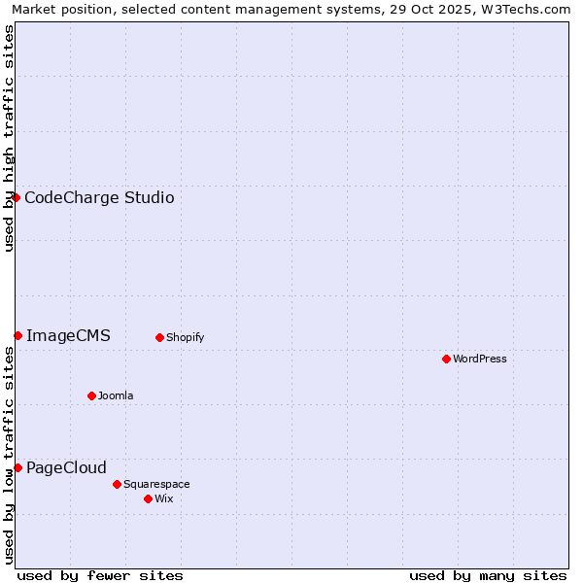583x583 pixels.
Task: Click the WordPress text label
Action: coord(480,359)
